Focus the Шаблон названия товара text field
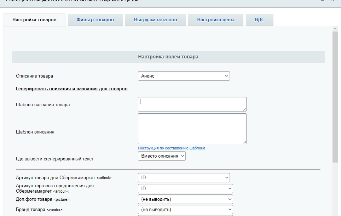This screenshot has height=216, width=341. point(192,104)
